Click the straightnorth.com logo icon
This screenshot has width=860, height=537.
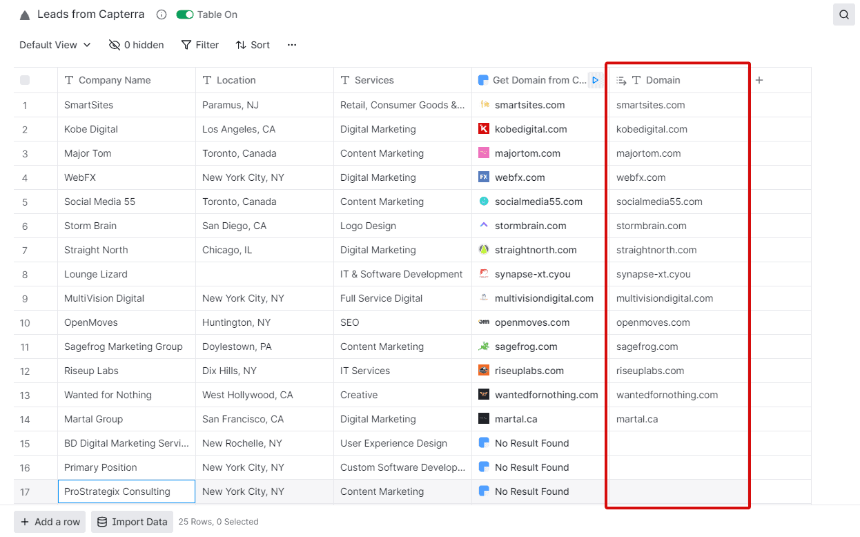(484, 250)
